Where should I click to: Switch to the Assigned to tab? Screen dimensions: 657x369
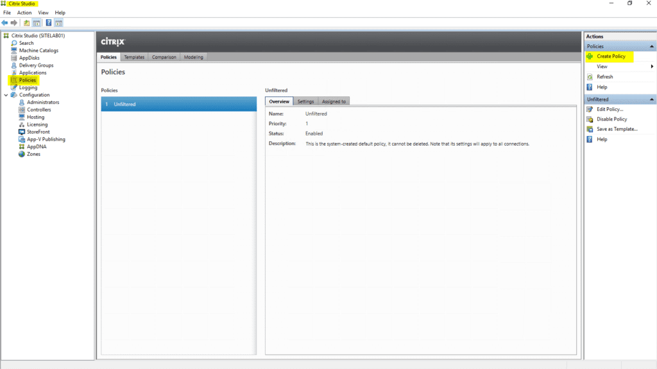pyautogui.click(x=334, y=101)
